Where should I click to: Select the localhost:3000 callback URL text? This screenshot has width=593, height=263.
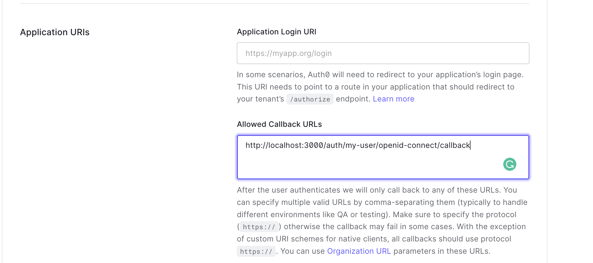click(x=357, y=145)
